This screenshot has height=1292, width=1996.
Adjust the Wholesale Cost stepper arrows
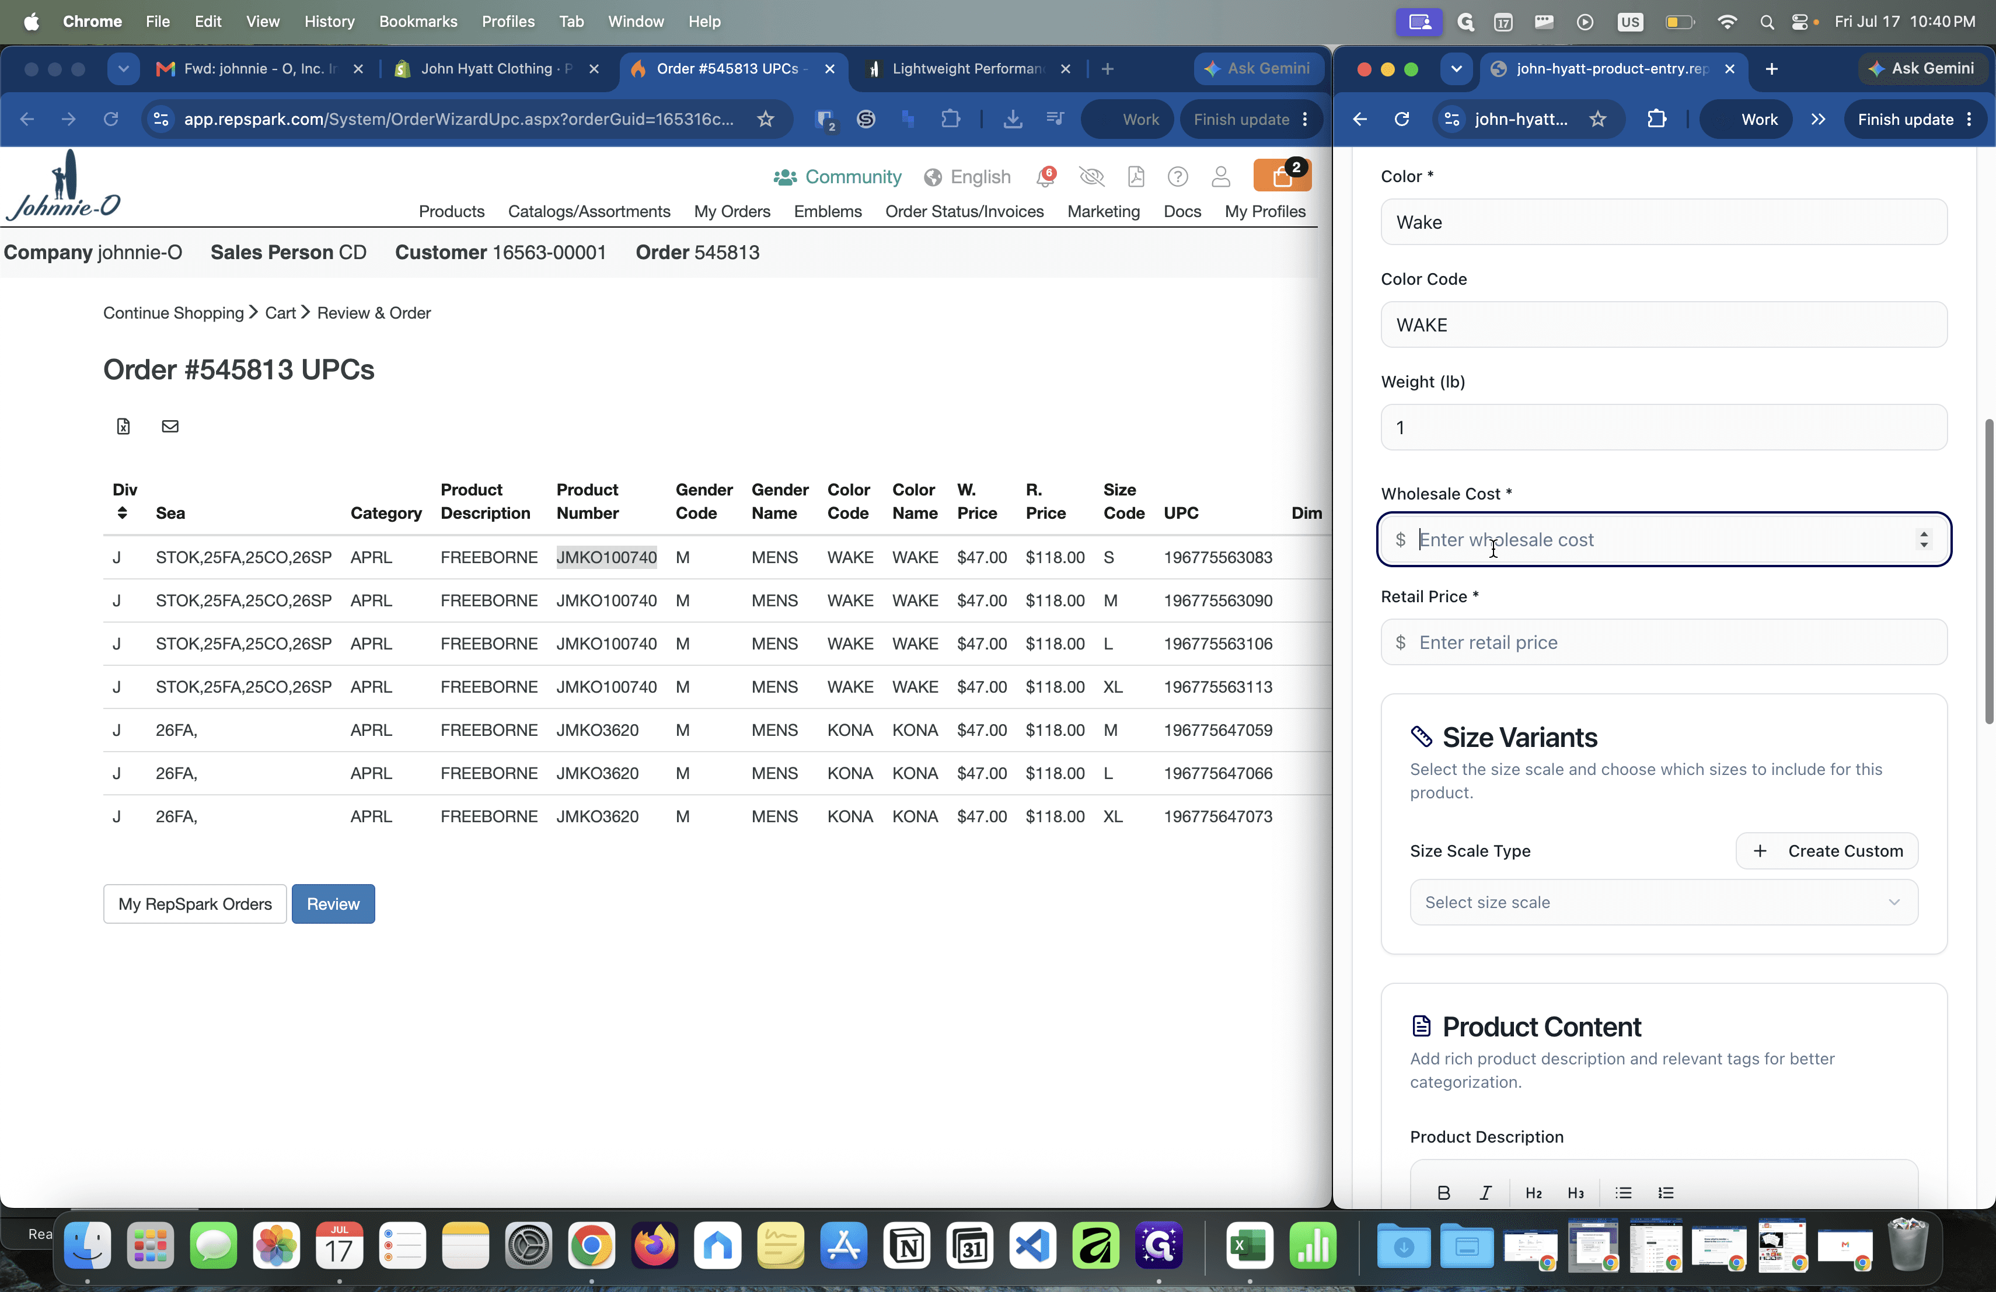[1924, 539]
